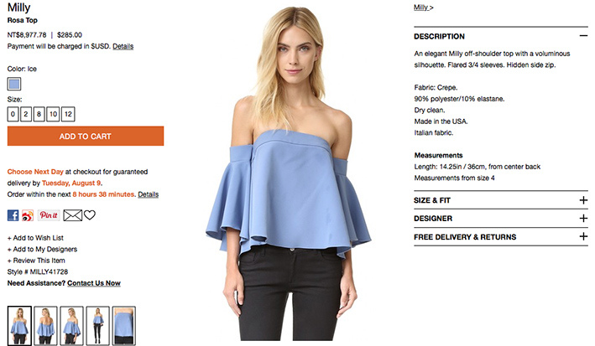Email this product using envelope icon

tap(72, 215)
